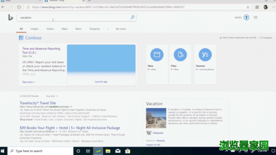Image resolution: width=276 pixels, height=155 pixels.
Task: Open the Windows Store taskbar icon
Action: coord(128,151)
